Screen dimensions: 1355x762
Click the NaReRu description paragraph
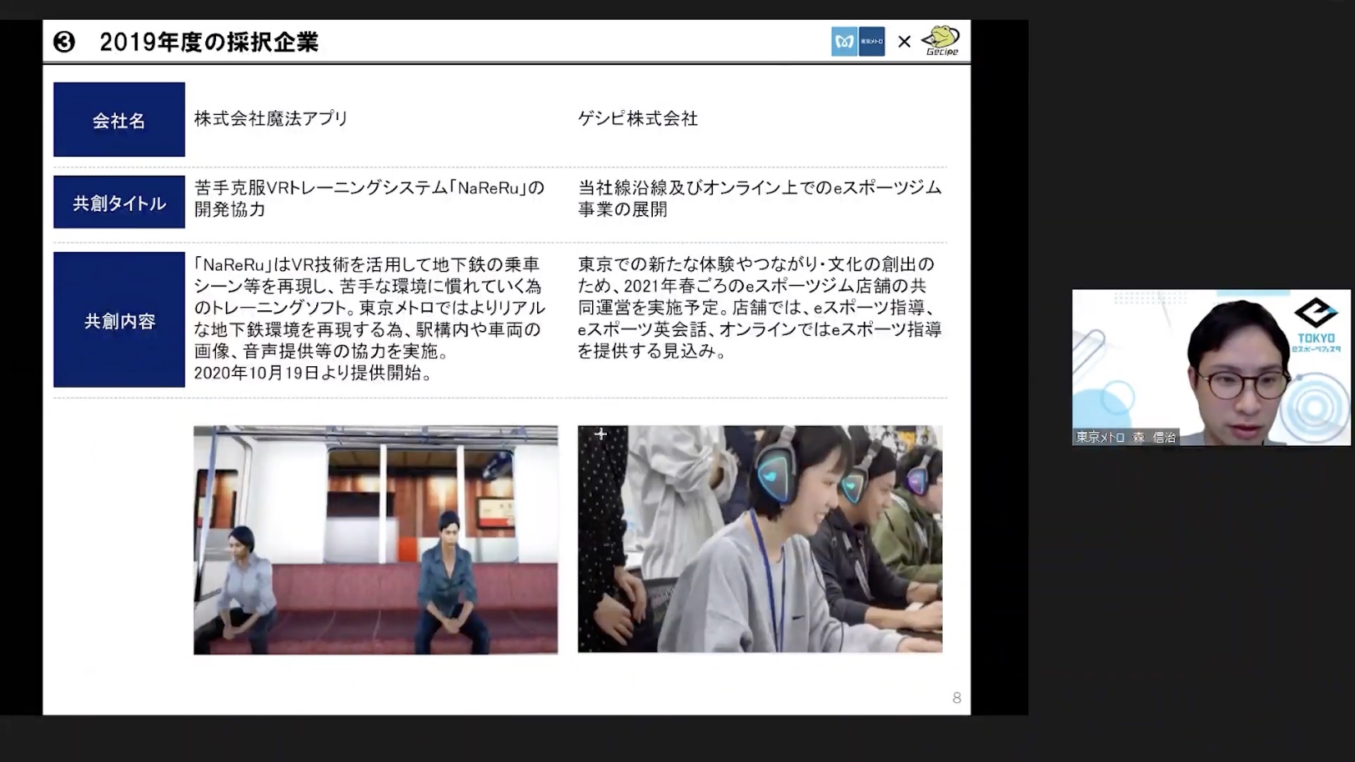[x=370, y=319]
